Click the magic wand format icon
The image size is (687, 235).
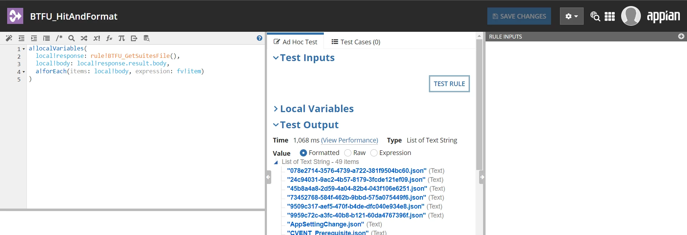9,38
